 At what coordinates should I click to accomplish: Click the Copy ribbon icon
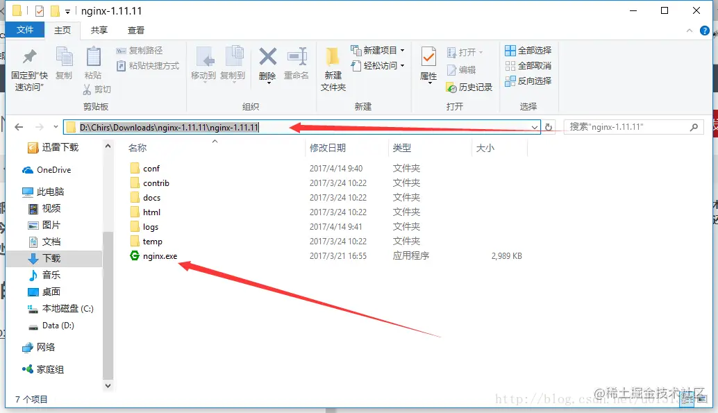(64, 57)
